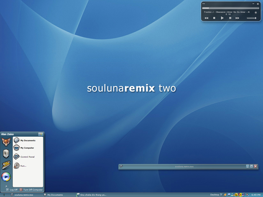
Task: Click the Desktop toolbar label
Action: [x=214, y=195]
